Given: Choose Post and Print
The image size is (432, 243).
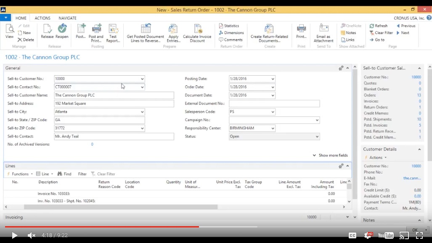Looking at the screenshot, I should click(x=96, y=33).
